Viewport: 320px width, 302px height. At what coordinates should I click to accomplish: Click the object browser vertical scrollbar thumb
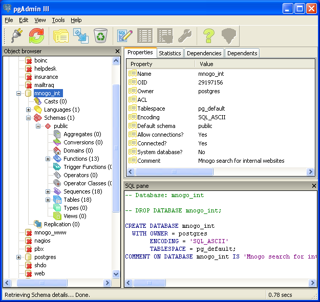click(116, 148)
